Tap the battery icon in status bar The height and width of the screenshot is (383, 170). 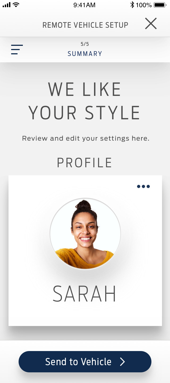(x=160, y=5)
